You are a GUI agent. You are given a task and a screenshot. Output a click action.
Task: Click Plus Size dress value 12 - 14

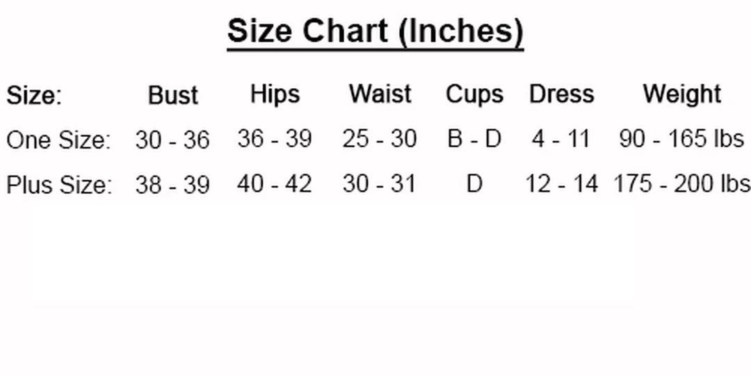561,184
